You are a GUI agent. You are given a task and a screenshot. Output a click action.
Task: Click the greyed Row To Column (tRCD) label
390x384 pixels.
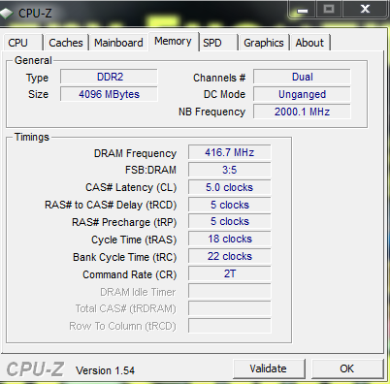122,327
